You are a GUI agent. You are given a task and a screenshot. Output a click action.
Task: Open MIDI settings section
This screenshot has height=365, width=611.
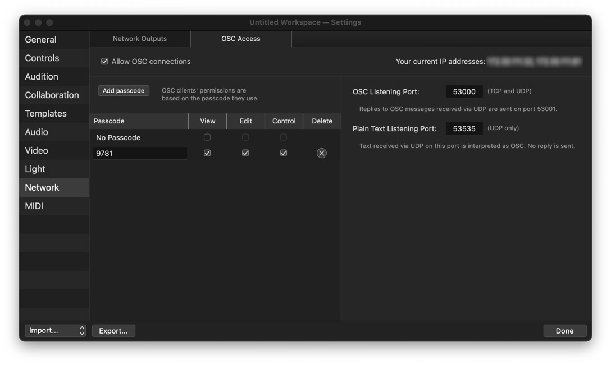tap(34, 206)
